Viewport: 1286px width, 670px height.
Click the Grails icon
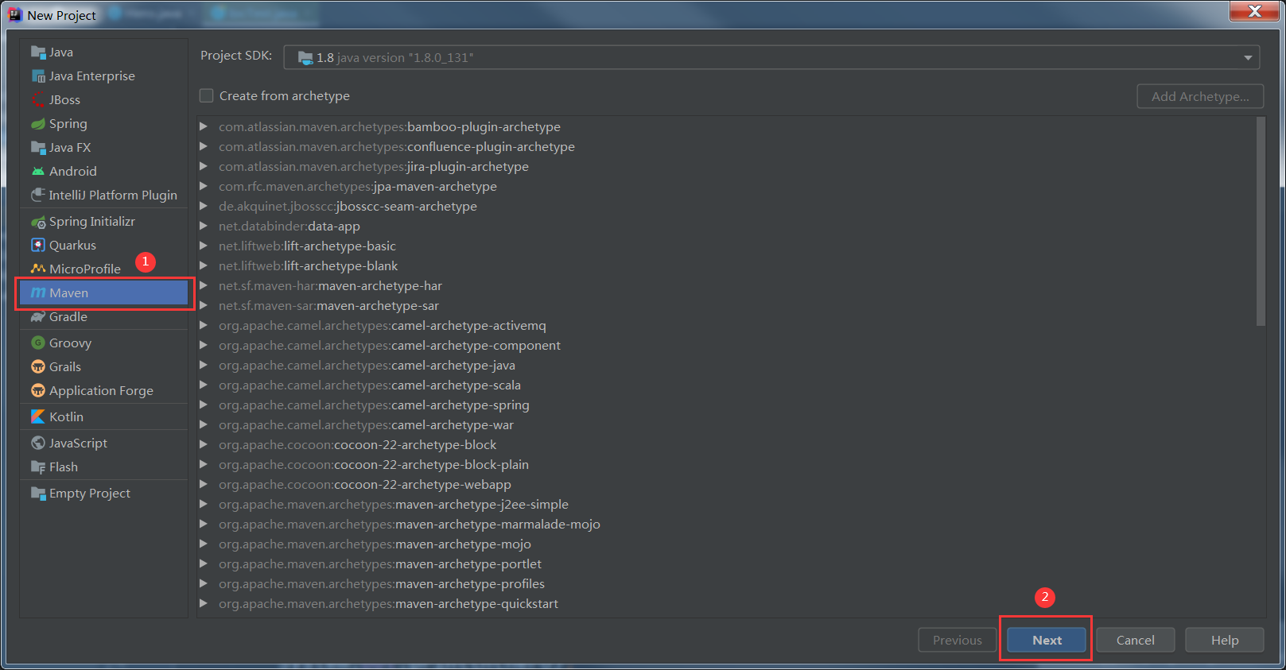[38, 367]
